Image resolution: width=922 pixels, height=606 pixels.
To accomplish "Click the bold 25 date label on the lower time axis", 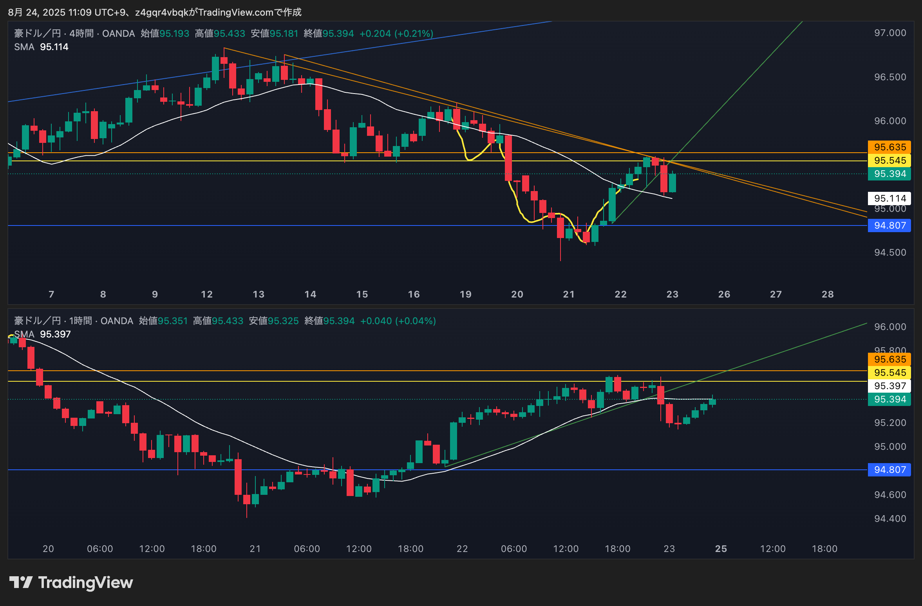I will (721, 549).
